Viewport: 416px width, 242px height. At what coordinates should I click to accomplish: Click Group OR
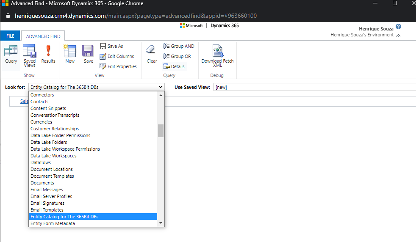pos(177,56)
